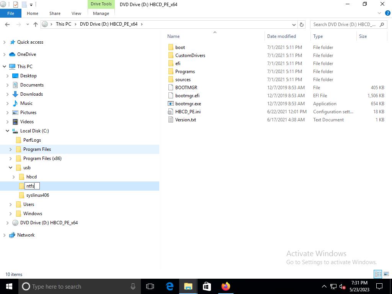Viewport: 392px width, 294px height.
Task: Sort files by Name column header
Action: coord(173,36)
